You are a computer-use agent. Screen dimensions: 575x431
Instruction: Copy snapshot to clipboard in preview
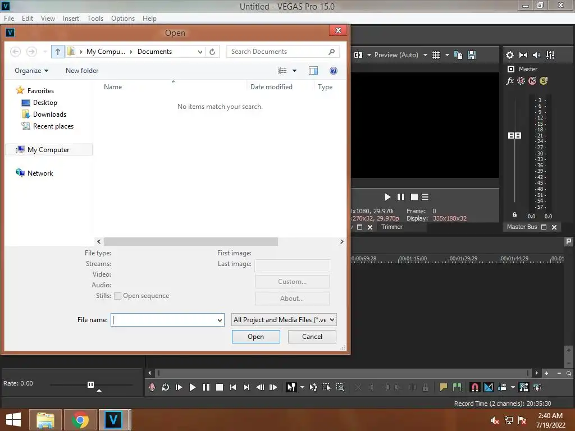point(458,55)
